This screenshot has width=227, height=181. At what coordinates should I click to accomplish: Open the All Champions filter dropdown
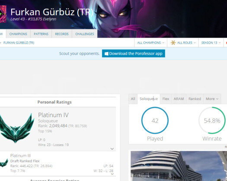coord(151,43)
